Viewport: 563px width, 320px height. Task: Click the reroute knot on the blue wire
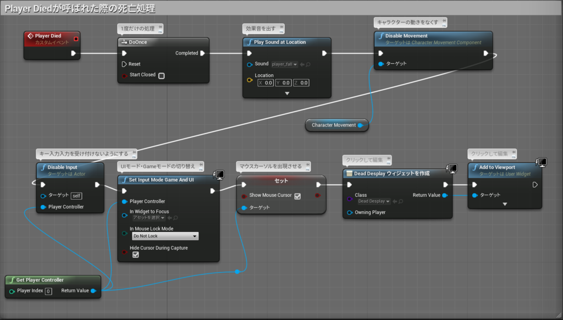pos(237,272)
